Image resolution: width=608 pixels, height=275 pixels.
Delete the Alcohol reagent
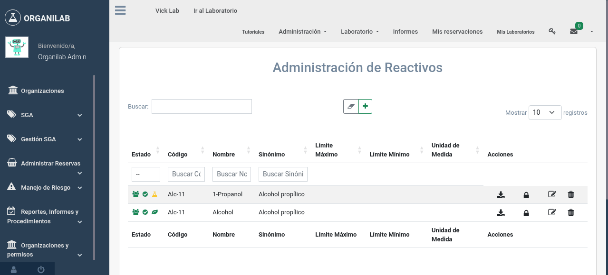[571, 212]
